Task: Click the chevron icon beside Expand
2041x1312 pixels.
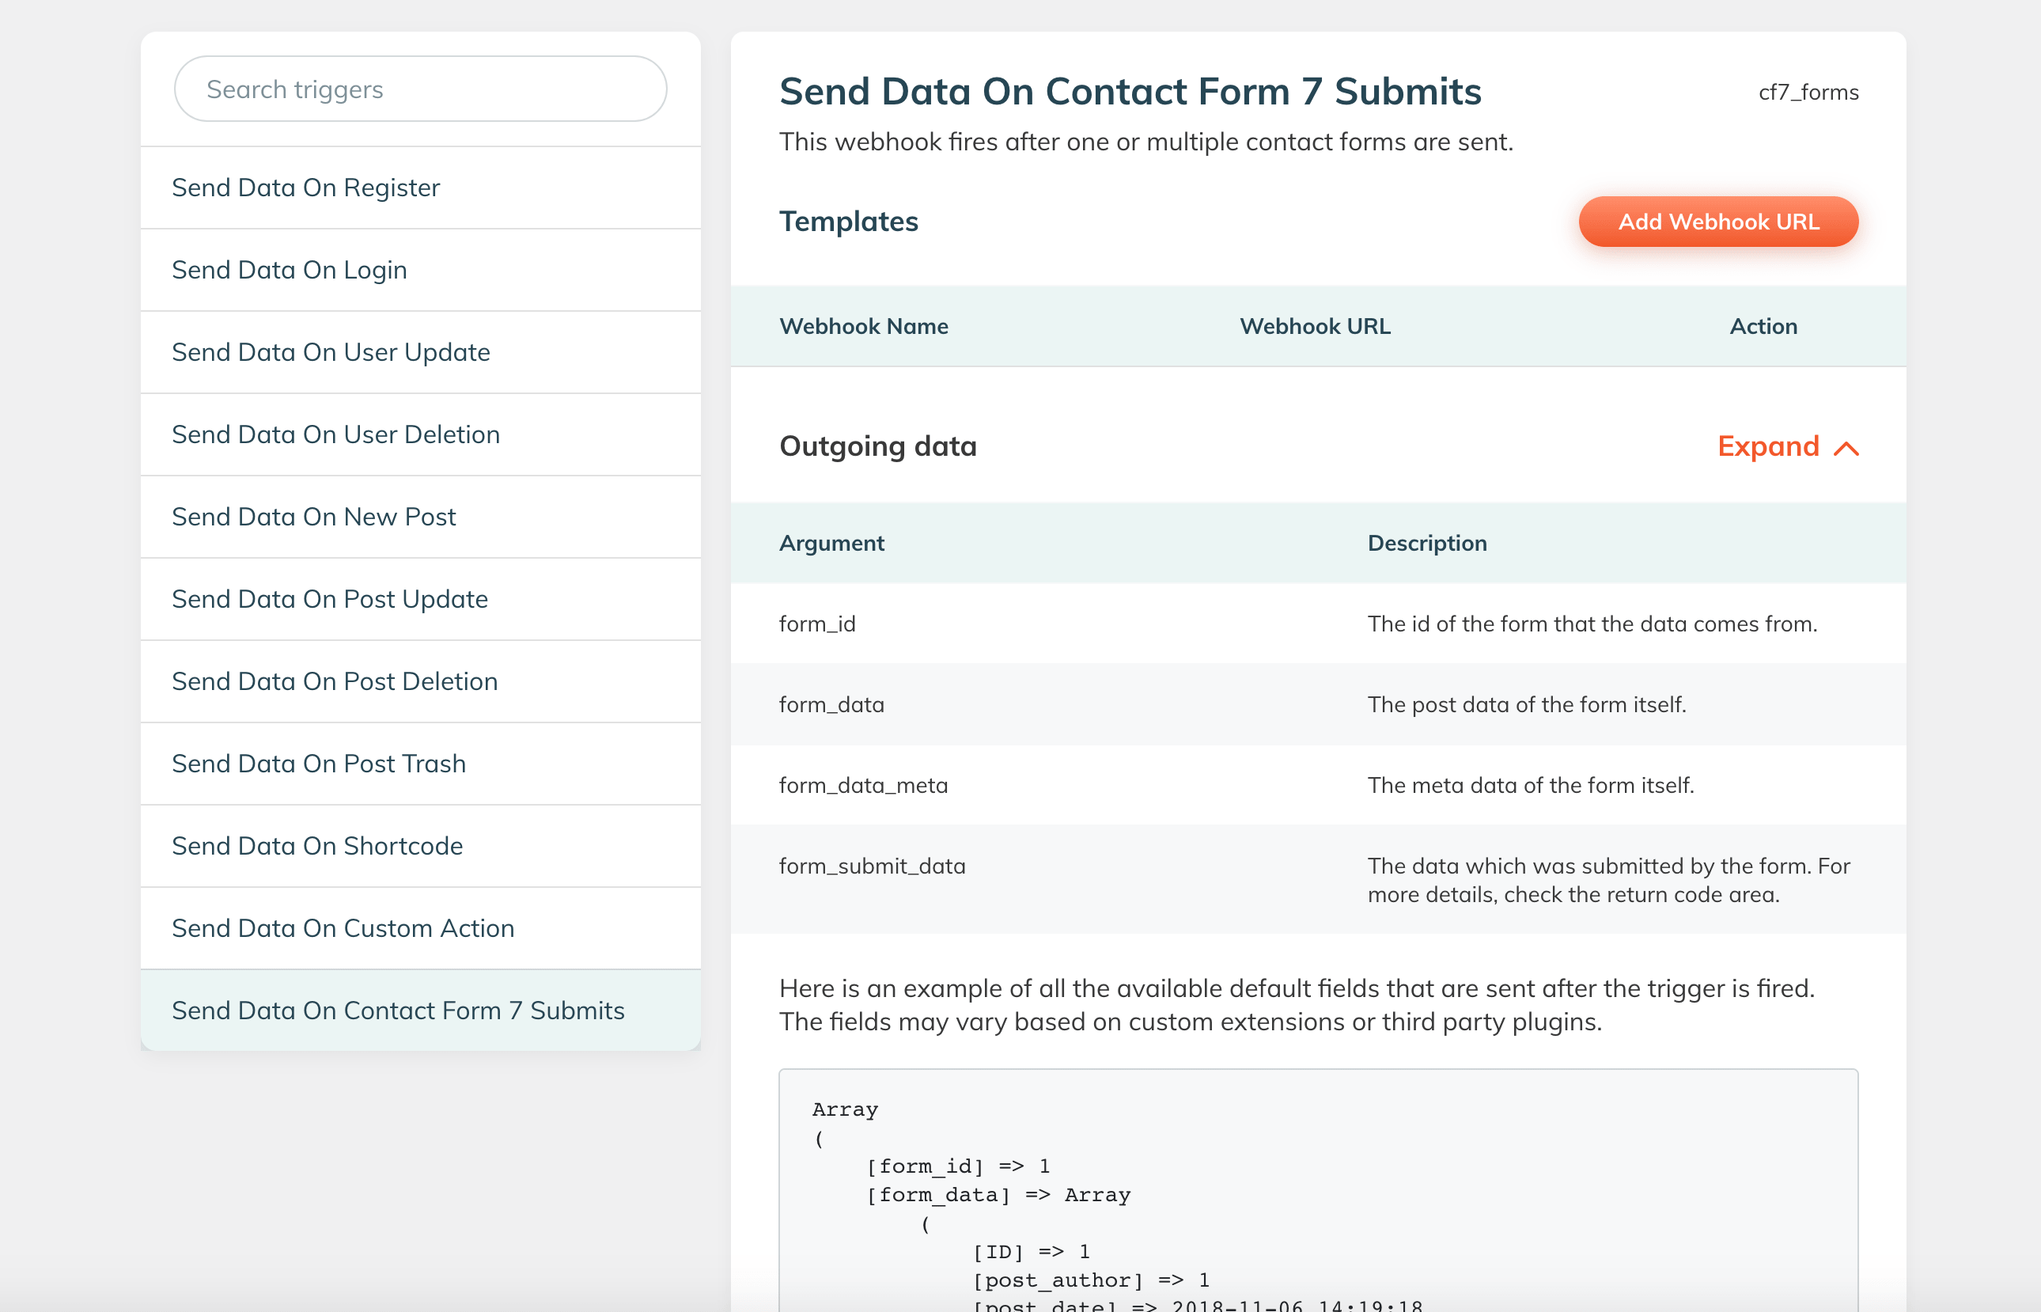Action: tap(1846, 448)
